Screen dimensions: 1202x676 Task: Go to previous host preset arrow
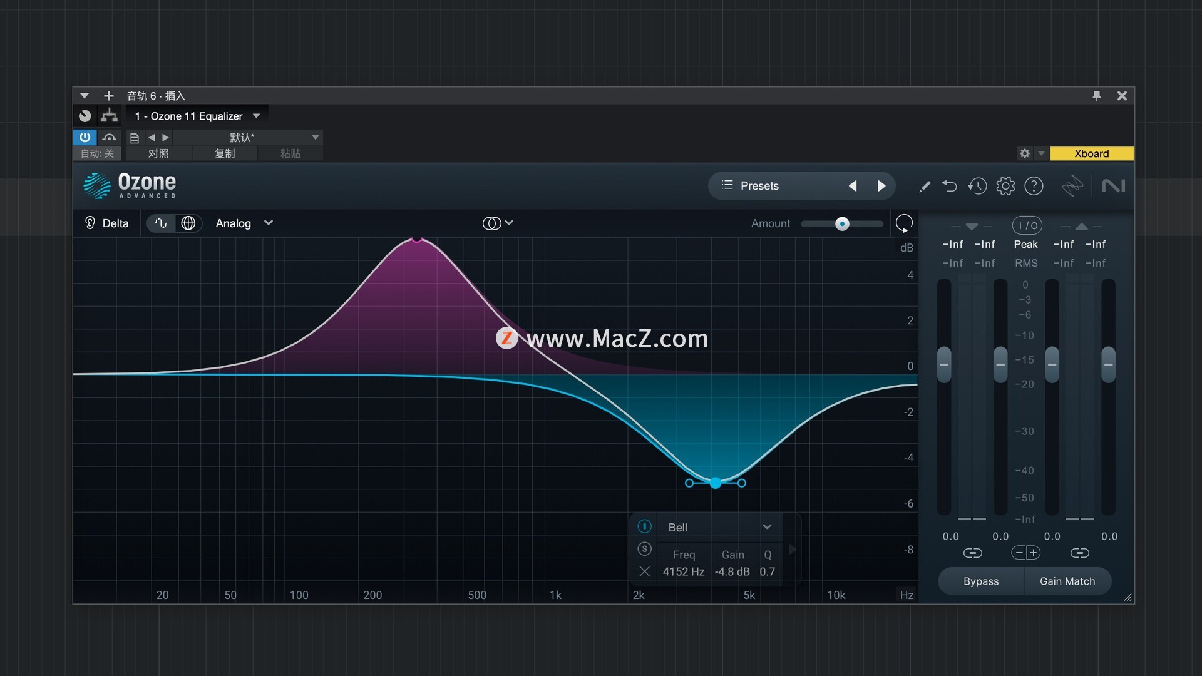(x=152, y=137)
